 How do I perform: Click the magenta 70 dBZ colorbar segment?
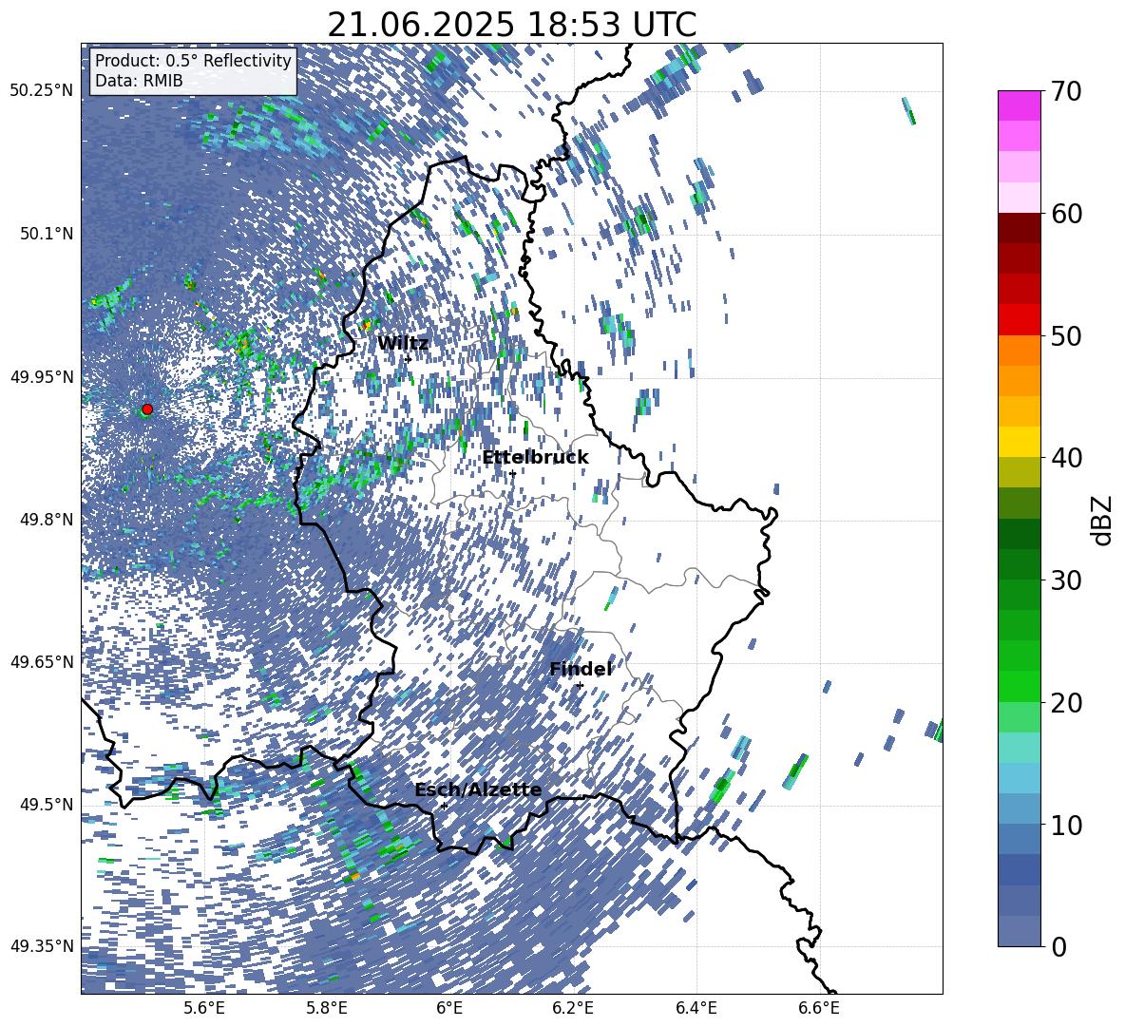tap(1019, 105)
